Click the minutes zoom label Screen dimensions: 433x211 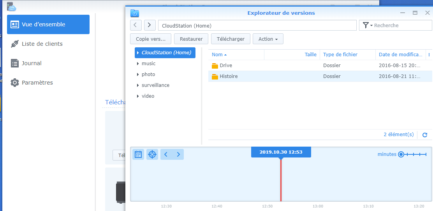tap(387, 154)
